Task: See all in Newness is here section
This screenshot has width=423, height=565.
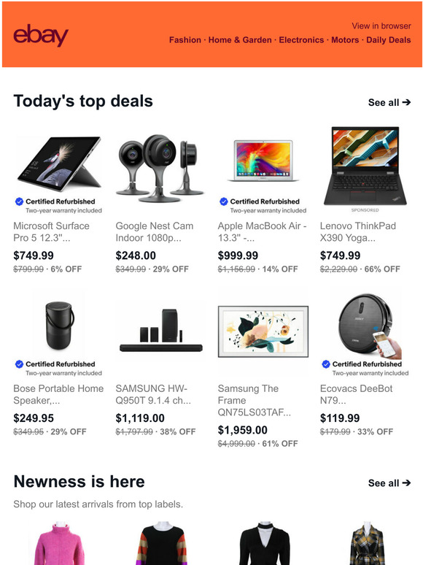Action: click(x=389, y=483)
